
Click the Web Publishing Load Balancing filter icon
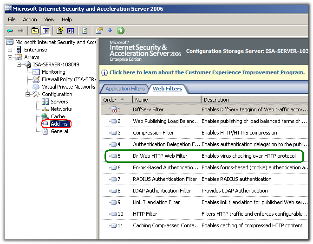pos(113,121)
